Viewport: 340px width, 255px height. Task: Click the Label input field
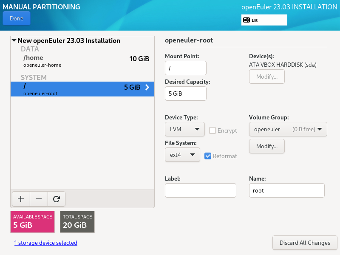tap(200, 190)
